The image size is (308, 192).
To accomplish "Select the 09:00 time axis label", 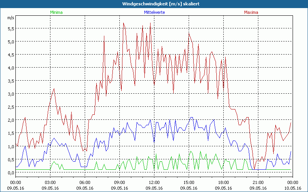I will 119,182.
